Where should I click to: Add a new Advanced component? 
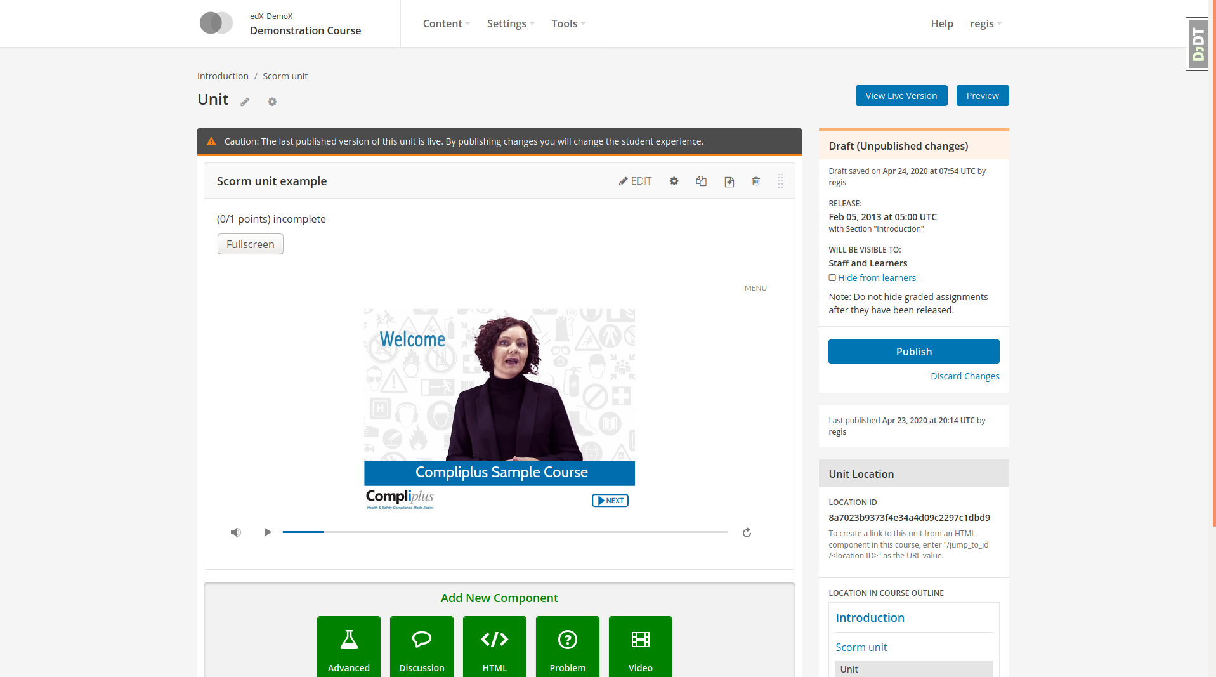(349, 647)
